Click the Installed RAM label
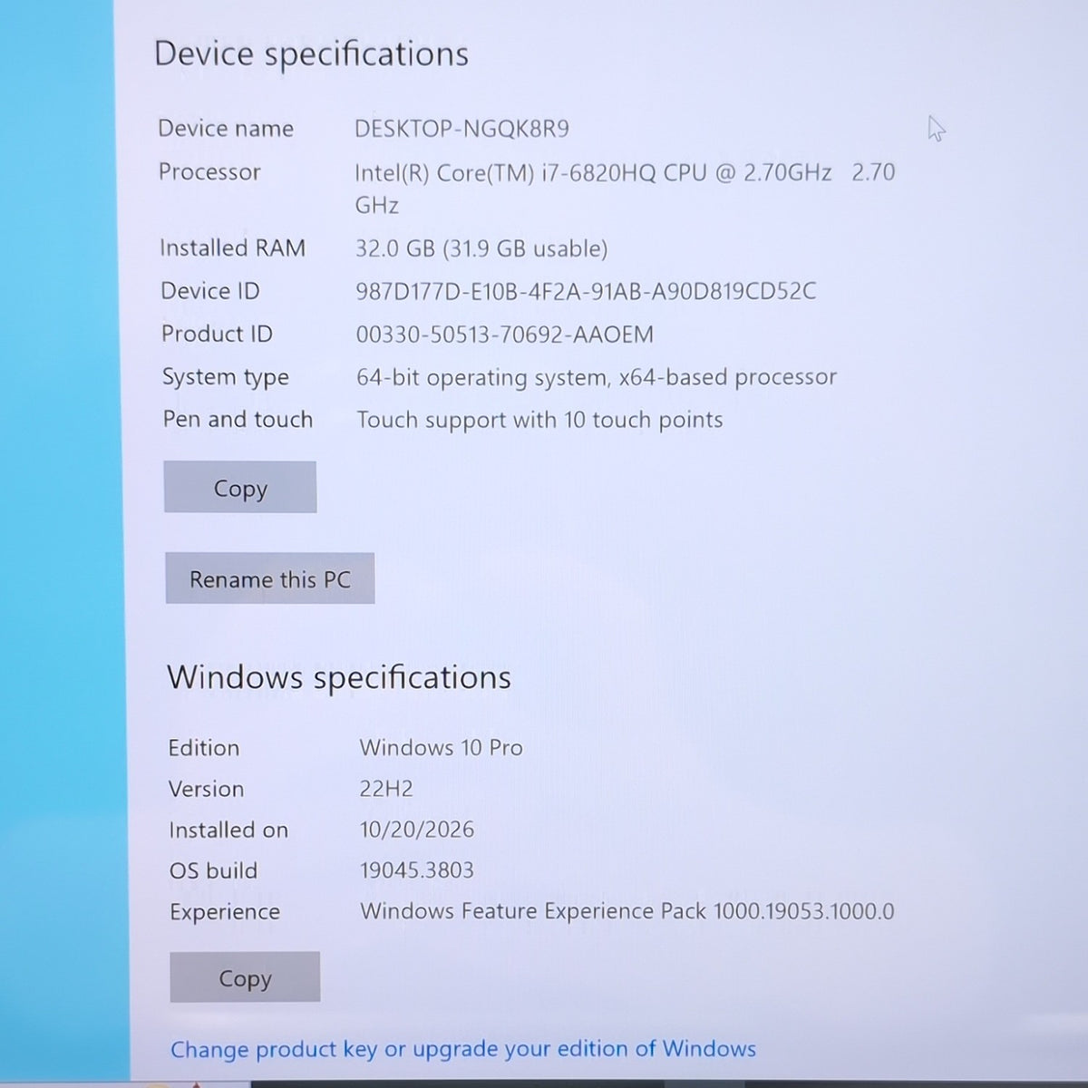 (233, 248)
